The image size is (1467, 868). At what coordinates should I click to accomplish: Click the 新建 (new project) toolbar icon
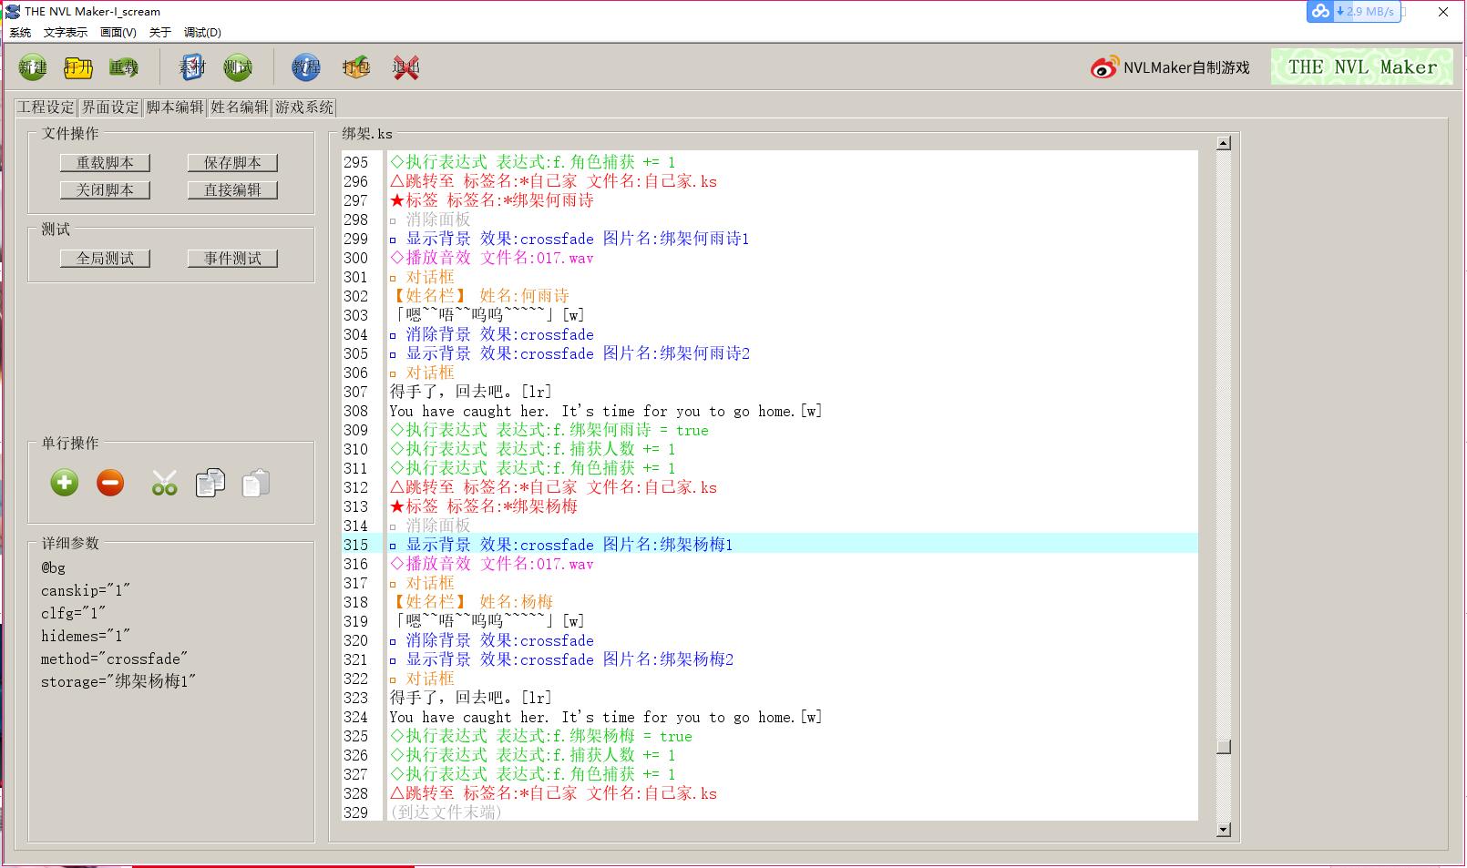[x=33, y=67]
